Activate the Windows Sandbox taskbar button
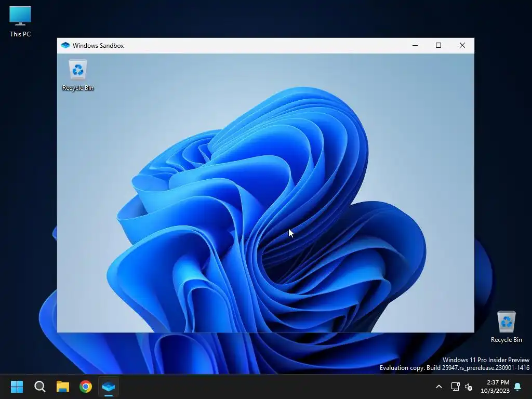 tap(109, 387)
